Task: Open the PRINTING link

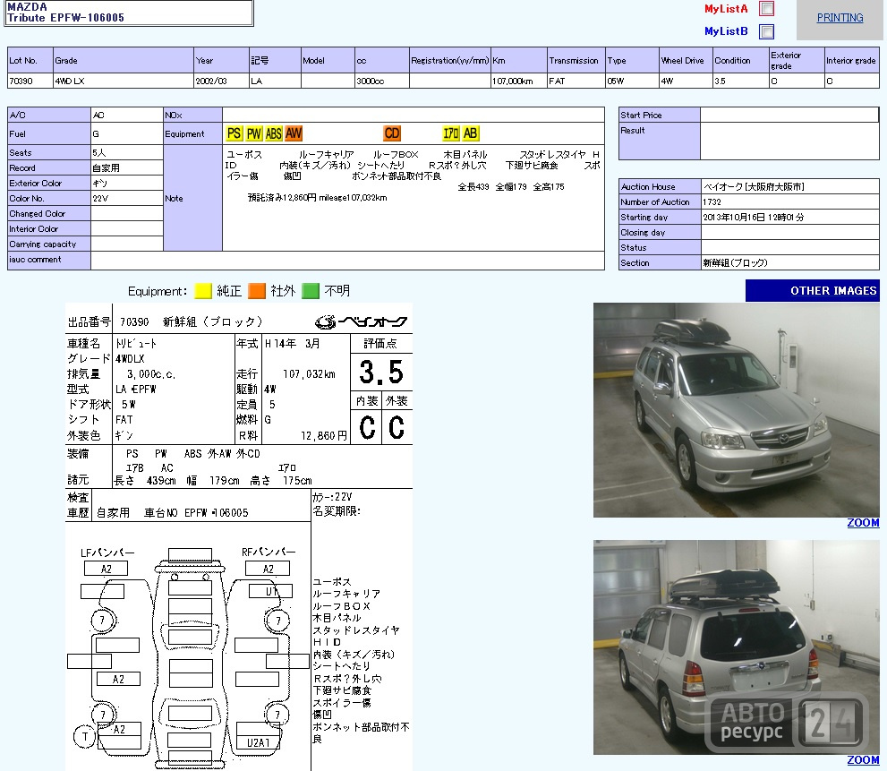Action: point(840,18)
